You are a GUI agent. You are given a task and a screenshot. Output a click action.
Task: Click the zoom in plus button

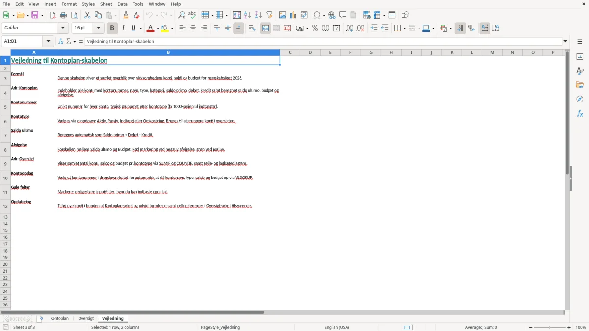click(569, 327)
